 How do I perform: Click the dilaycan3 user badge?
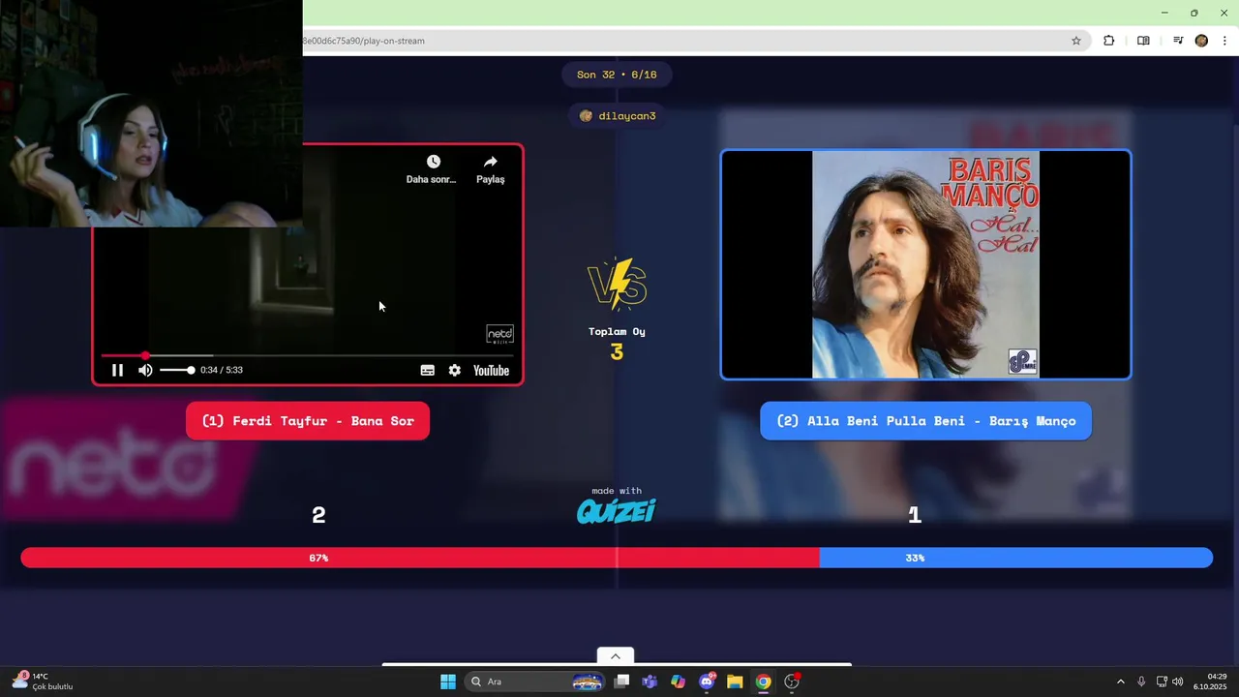tap(618, 116)
